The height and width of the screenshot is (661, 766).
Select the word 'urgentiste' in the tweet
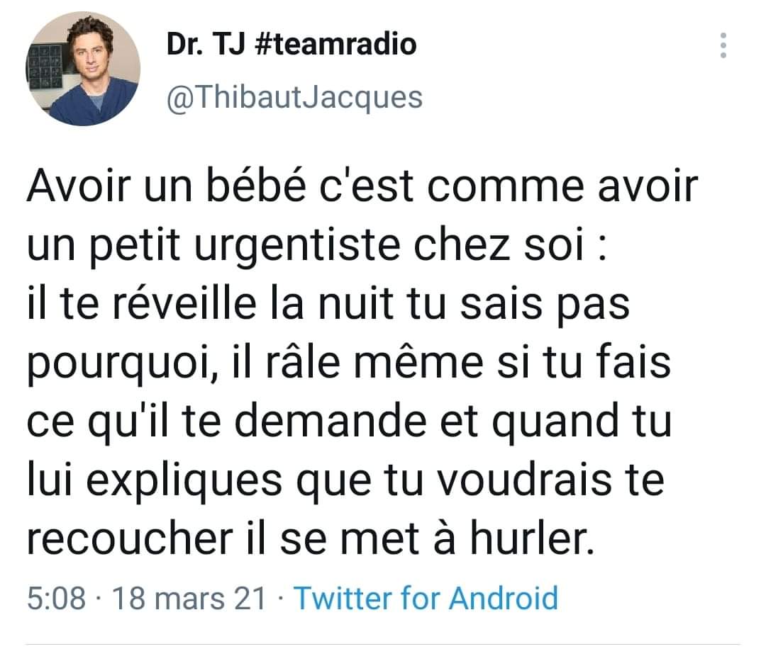tap(297, 245)
